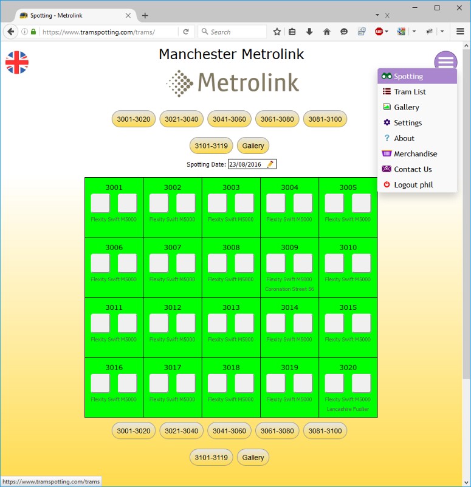Viewport: 471px width, 487px height.
Task: Select About in the menu
Action: point(417,138)
